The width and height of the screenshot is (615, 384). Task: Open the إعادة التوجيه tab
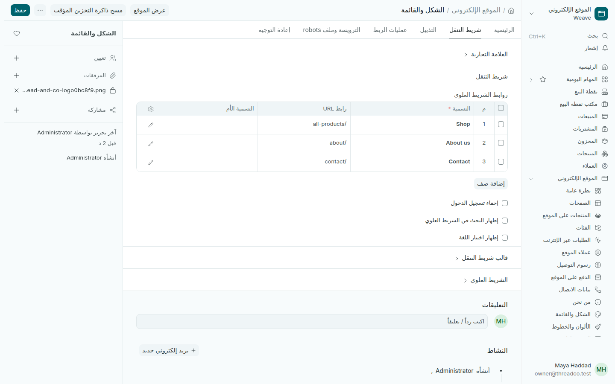tap(274, 30)
